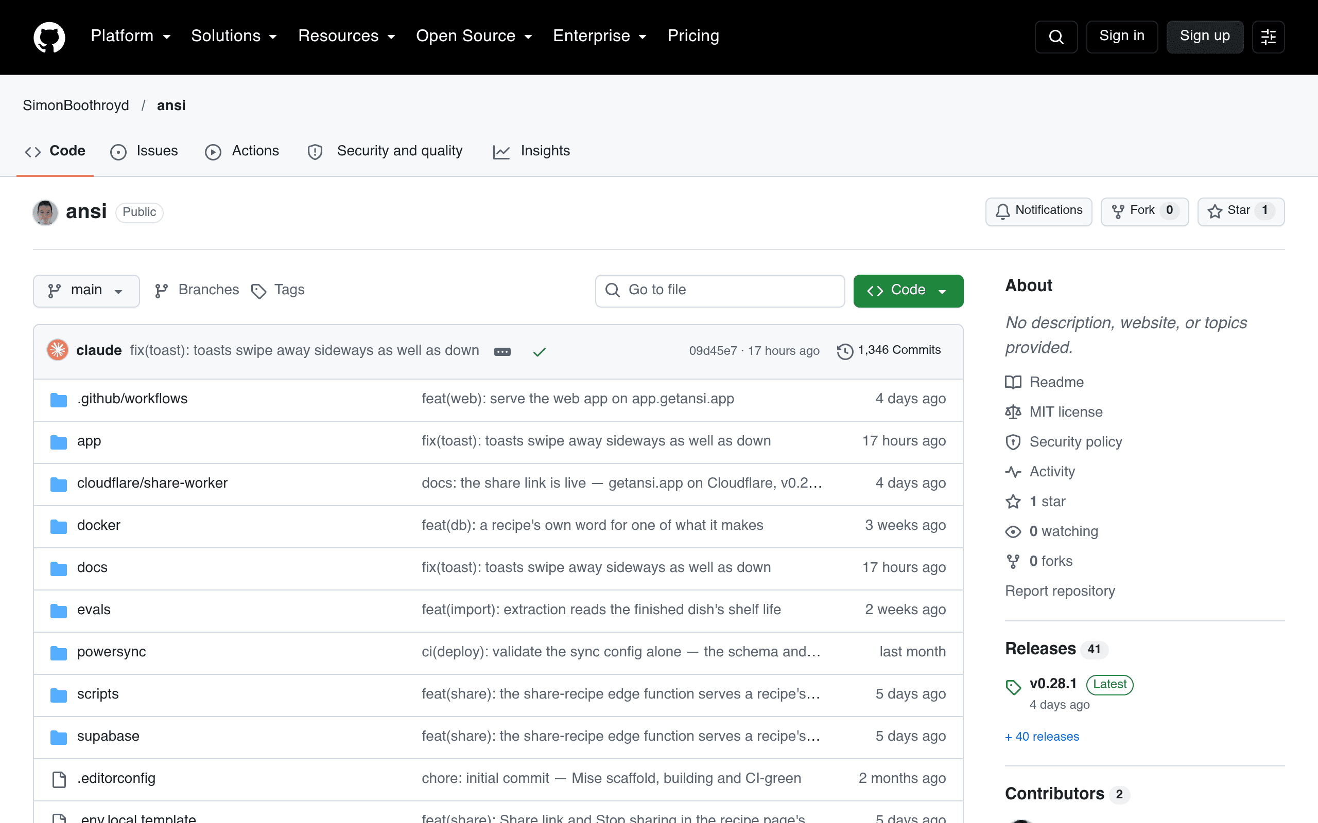Viewport: 1318px width, 823px height.
Task: Open the Insights tab
Action: coord(531,151)
